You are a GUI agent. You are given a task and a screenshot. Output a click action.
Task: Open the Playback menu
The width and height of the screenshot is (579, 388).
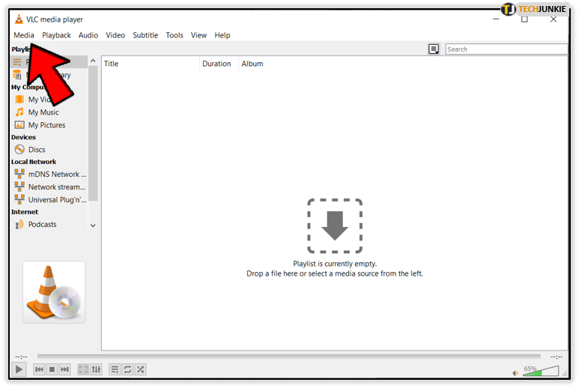(x=56, y=35)
